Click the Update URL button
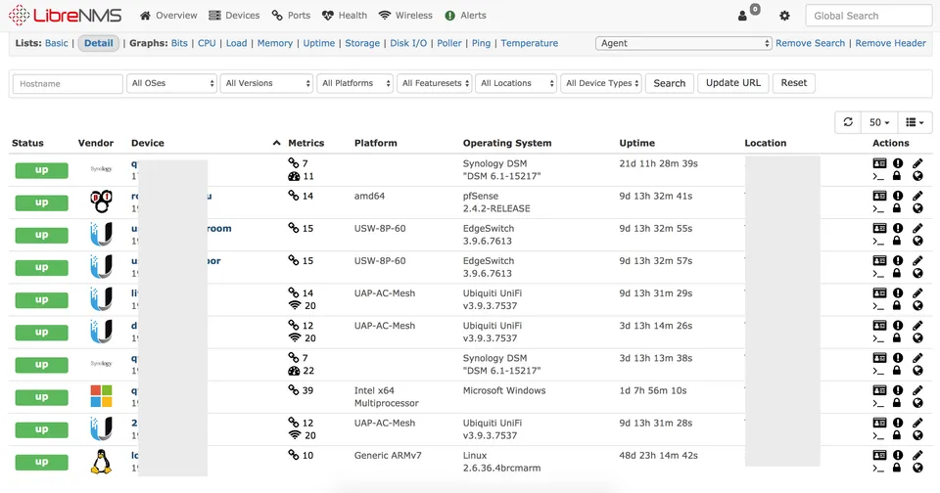The width and height of the screenshot is (940, 493). pyautogui.click(x=732, y=83)
